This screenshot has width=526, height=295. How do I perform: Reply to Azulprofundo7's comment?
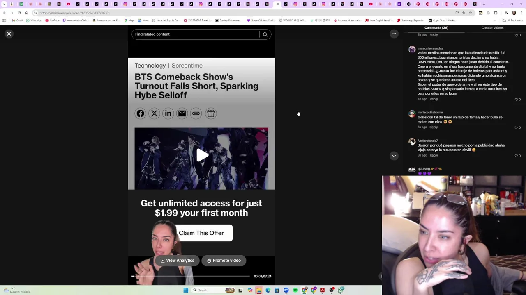coord(434,155)
